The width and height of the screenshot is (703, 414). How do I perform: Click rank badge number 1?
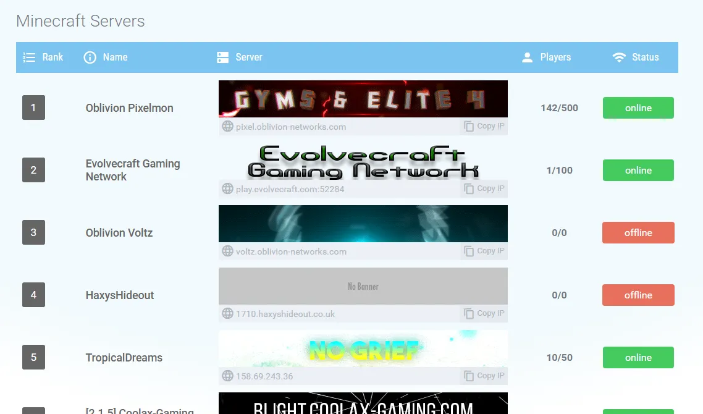[33, 107]
